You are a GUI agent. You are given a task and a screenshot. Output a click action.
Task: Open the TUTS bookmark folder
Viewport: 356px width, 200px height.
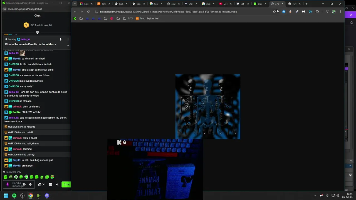point(128,19)
